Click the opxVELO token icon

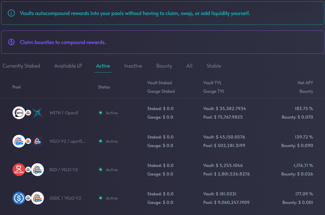coord(37,141)
